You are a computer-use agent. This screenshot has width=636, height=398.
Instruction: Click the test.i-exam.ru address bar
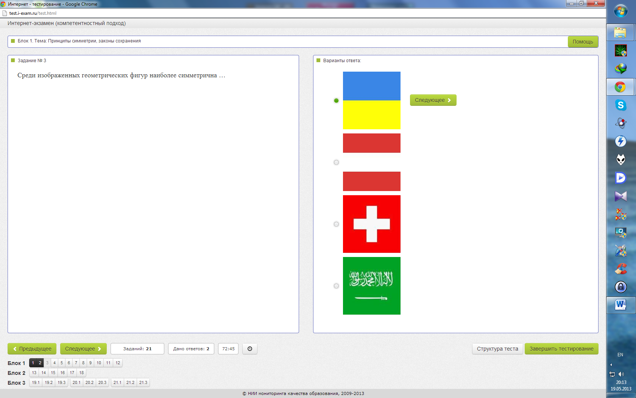coord(303,13)
